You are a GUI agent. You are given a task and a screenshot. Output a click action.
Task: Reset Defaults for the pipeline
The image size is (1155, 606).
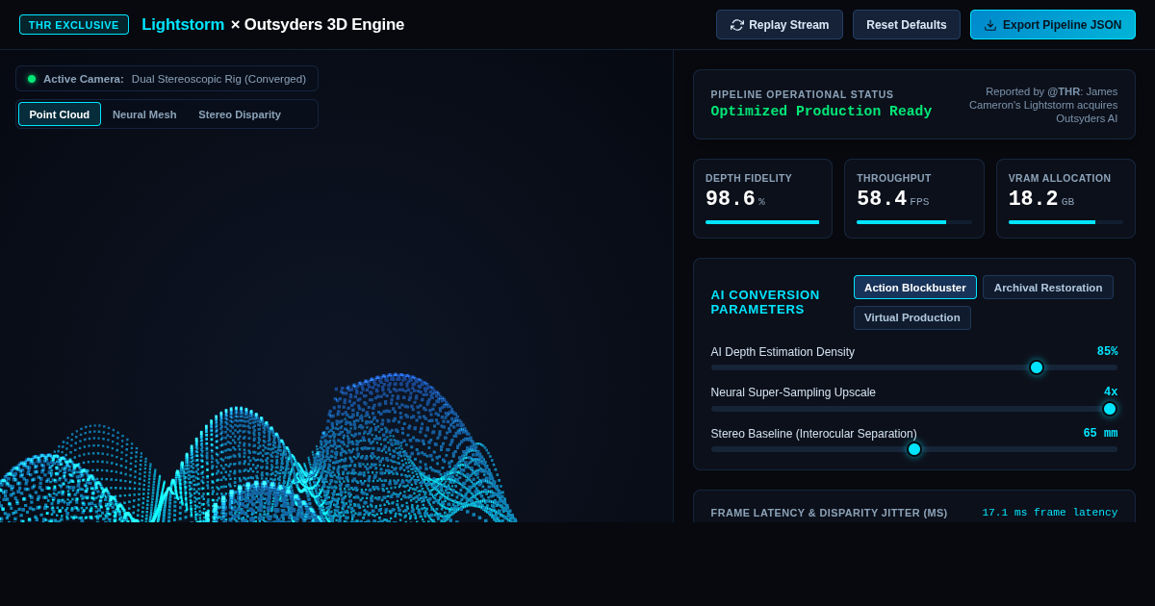(x=907, y=25)
